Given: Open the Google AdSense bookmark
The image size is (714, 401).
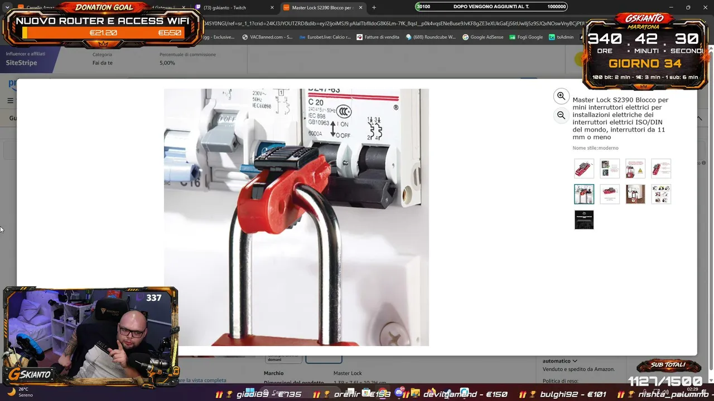Looking at the screenshot, I should [483, 37].
